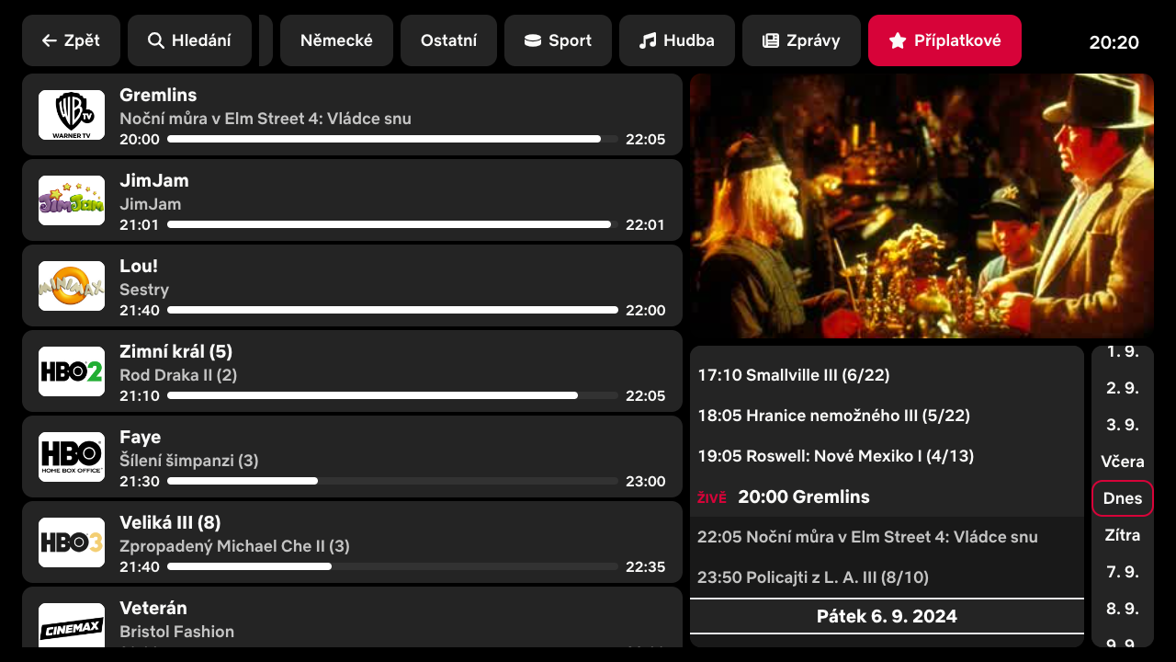Choose date 1. 9. in day list

pyautogui.click(x=1123, y=351)
